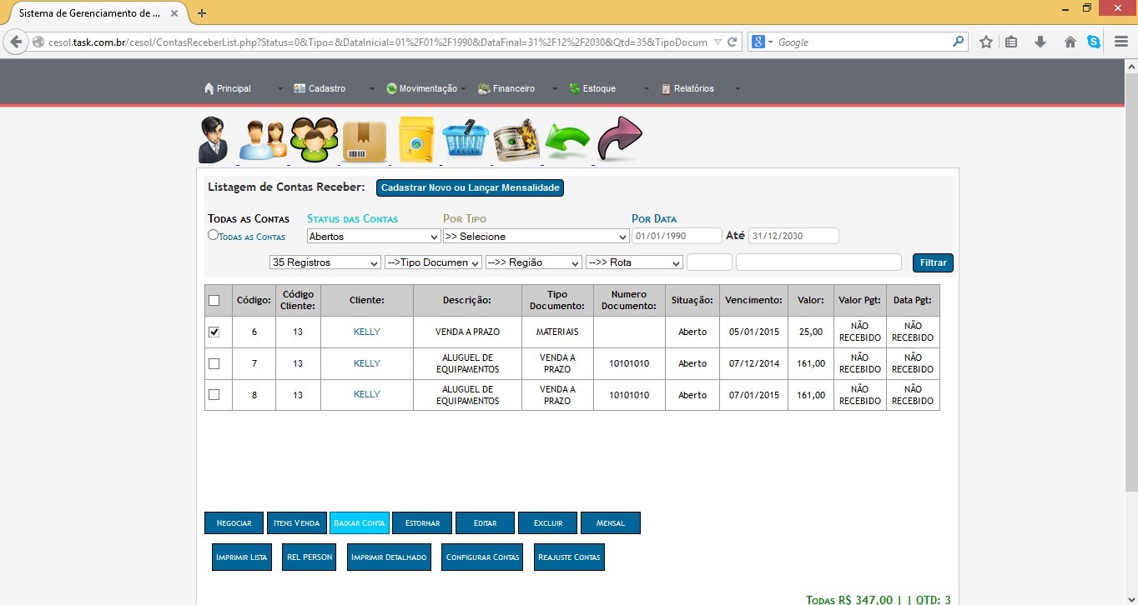Open the Região dropdown

tap(533, 262)
